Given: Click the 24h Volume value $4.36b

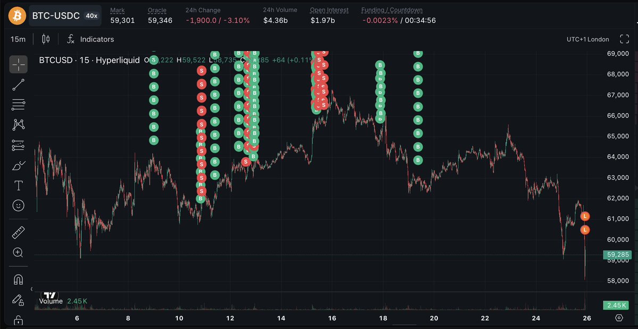Looking at the screenshot, I should pyautogui.click(x=276, y=20).
